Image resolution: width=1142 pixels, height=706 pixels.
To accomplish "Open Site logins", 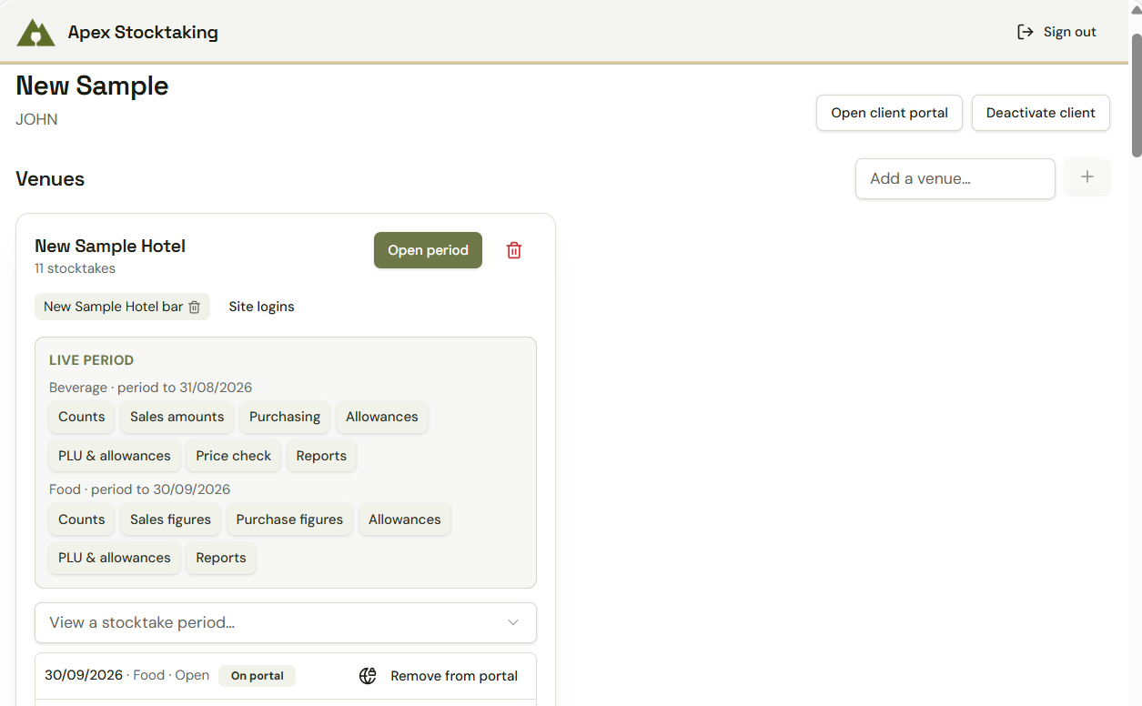I will (x=261, y=307).
